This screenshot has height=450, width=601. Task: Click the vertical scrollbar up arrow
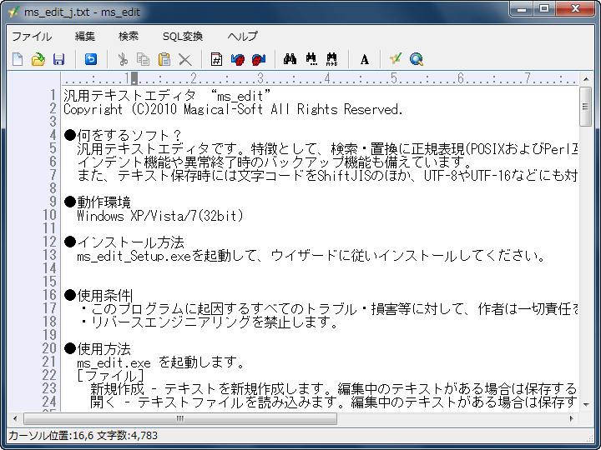point(586,79)
